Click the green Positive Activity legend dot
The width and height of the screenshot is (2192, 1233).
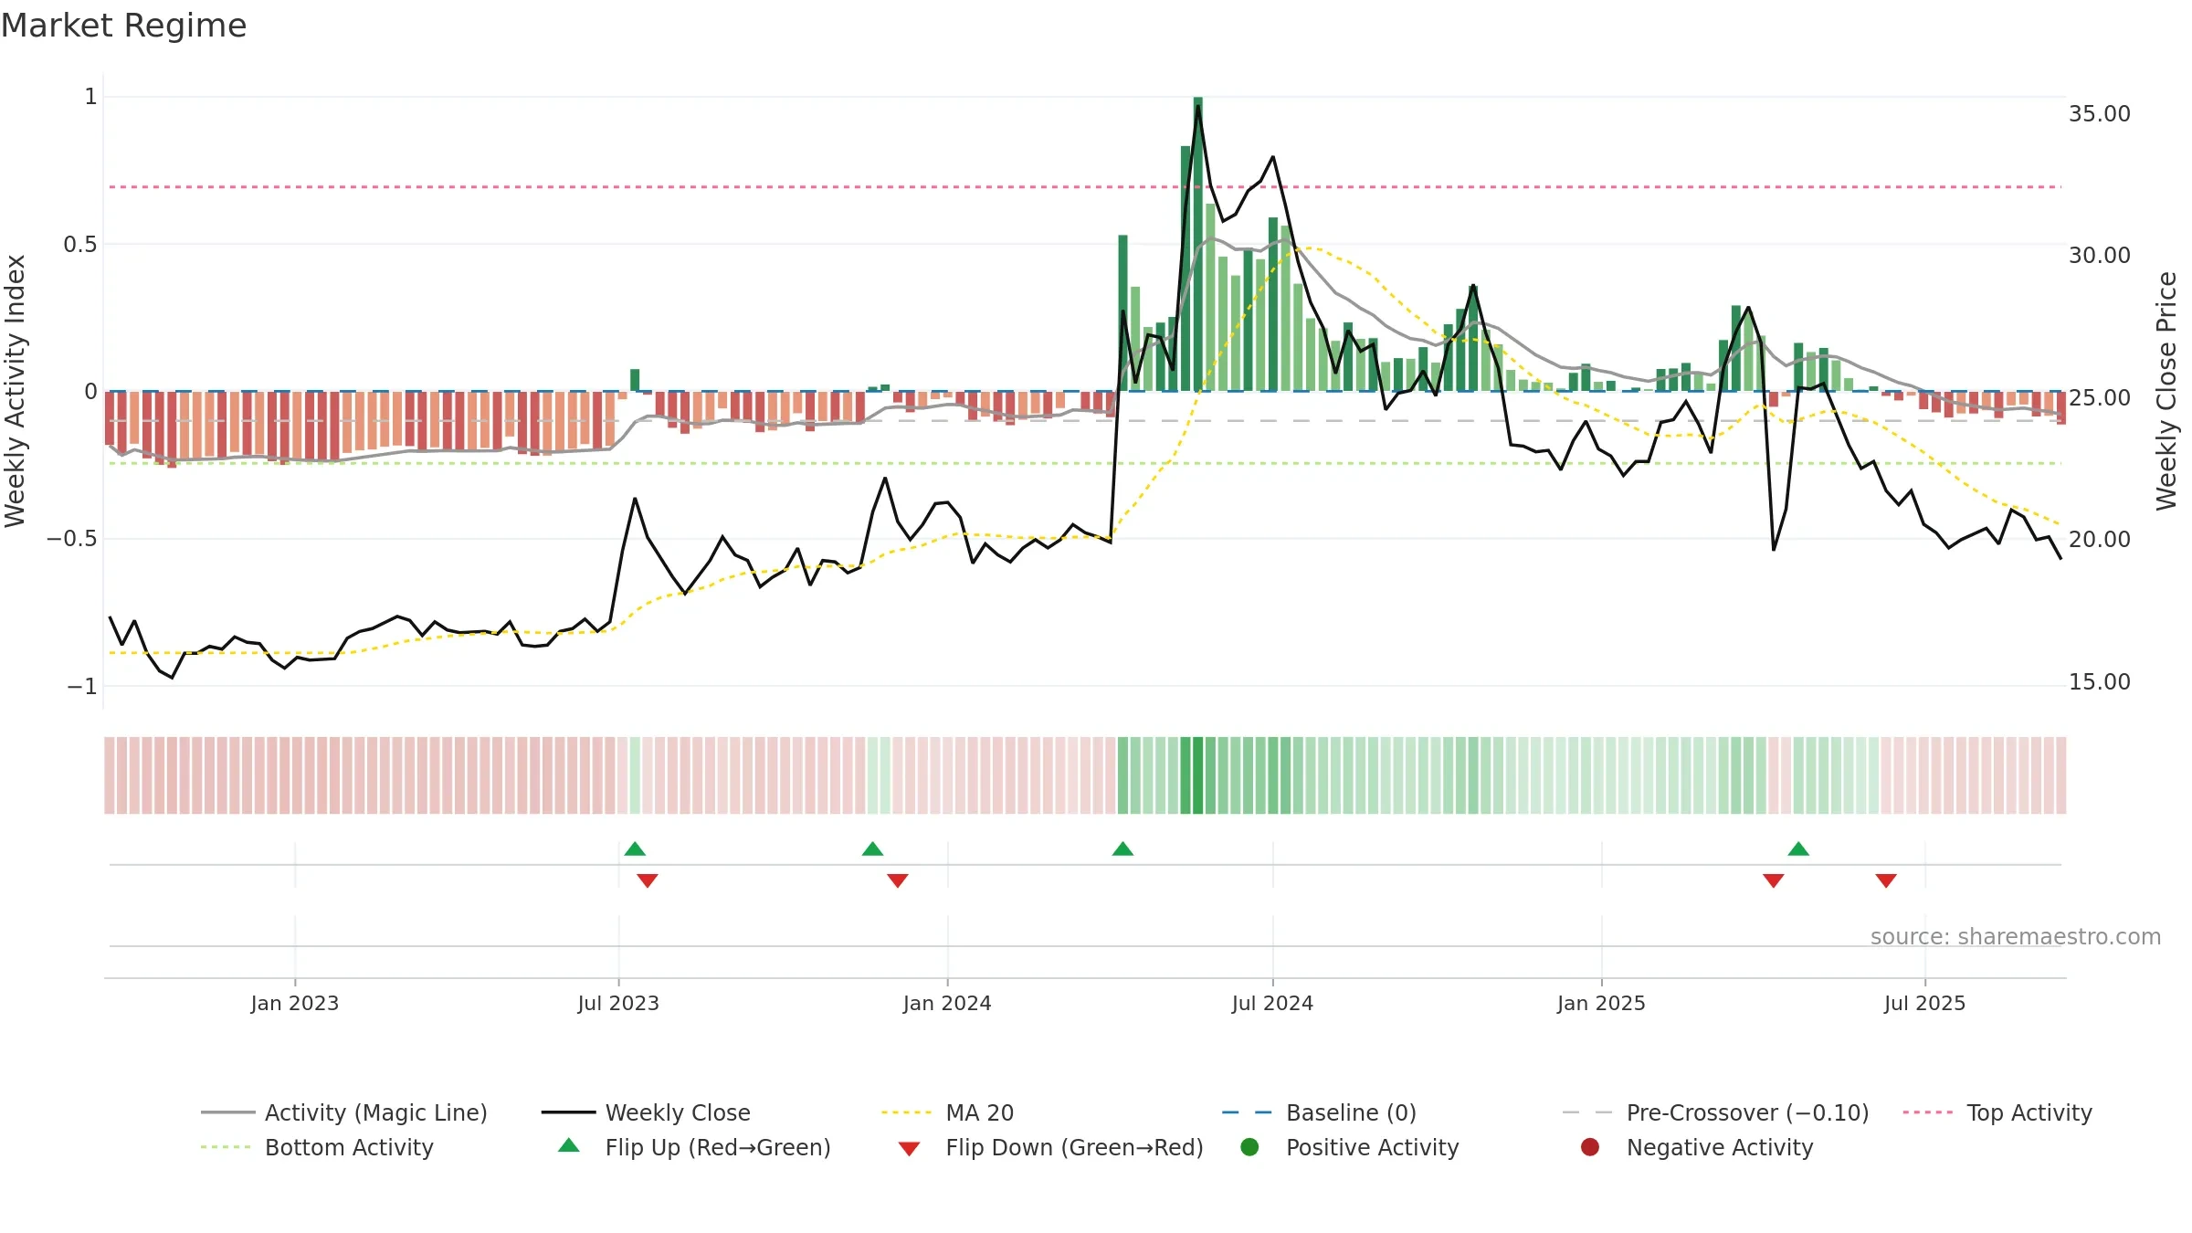pos(1249,1147)
